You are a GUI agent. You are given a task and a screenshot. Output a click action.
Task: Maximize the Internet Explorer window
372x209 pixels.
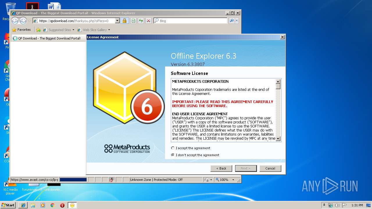[x=232, y=13]
